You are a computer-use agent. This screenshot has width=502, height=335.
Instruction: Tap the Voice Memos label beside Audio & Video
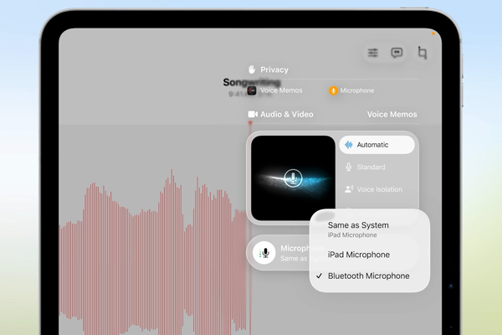[x=392, y=115]
